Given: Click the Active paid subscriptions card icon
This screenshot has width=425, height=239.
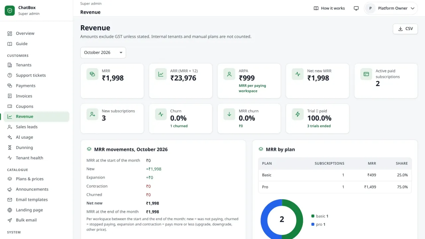Looking at the screenshot, I should coord(366,74).
